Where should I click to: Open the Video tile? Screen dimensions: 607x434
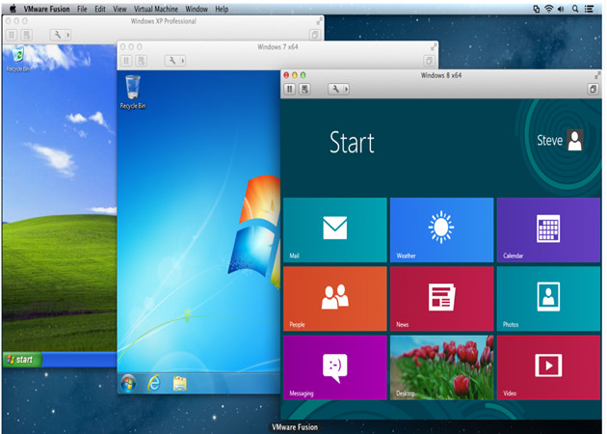click(x=547, y=366)
